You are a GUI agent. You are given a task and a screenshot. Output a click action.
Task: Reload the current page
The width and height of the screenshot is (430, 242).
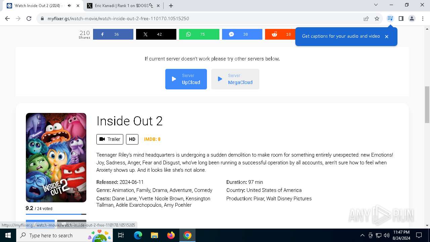click(x=29, y=18)
